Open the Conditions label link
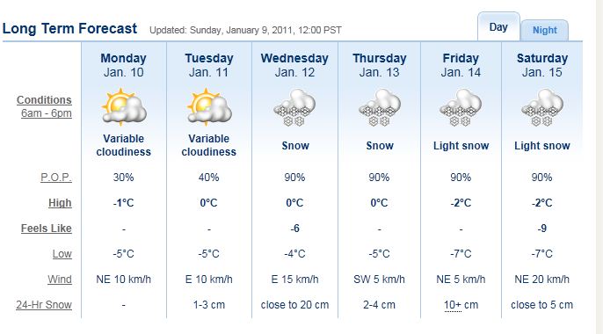This screenshot has height=334, width=603. [44, 100]
